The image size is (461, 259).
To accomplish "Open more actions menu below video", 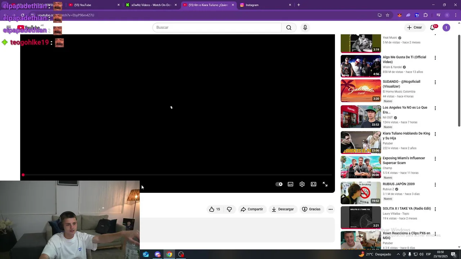I will coord(331,209).
